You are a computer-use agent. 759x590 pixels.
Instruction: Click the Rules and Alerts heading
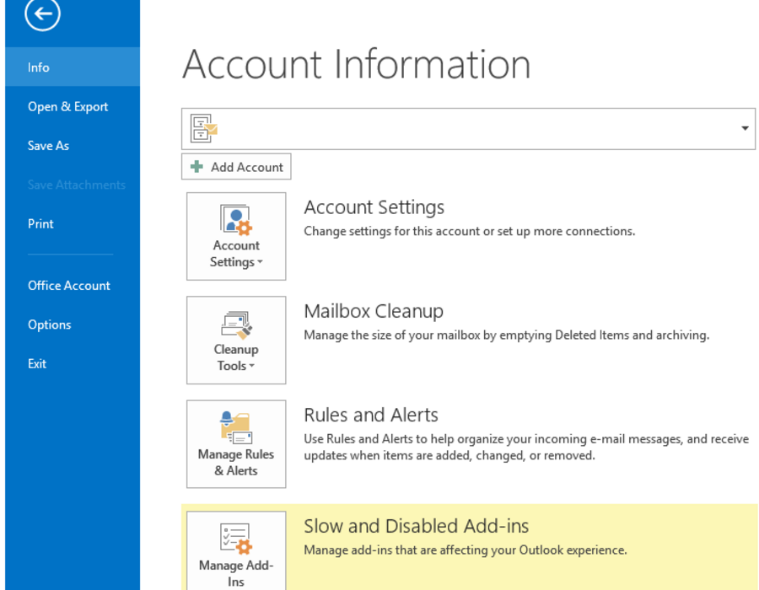(x=371, y=415)
